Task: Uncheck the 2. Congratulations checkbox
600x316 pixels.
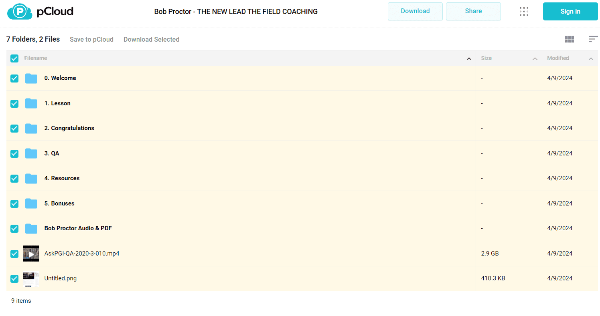Action: point(14,129)
